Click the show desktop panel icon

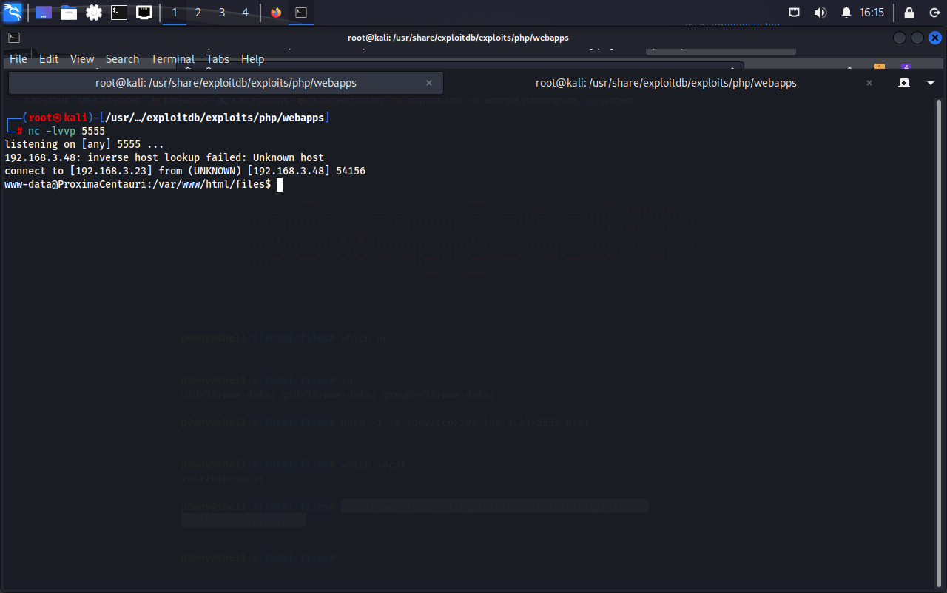pyautogui.click(x=44, y=13)
